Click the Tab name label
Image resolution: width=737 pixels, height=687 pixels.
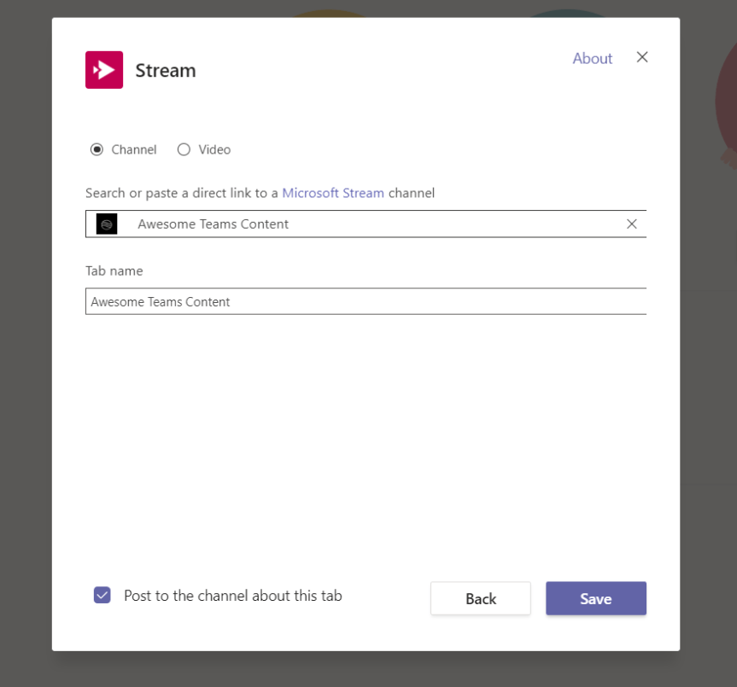pos(114,271)
